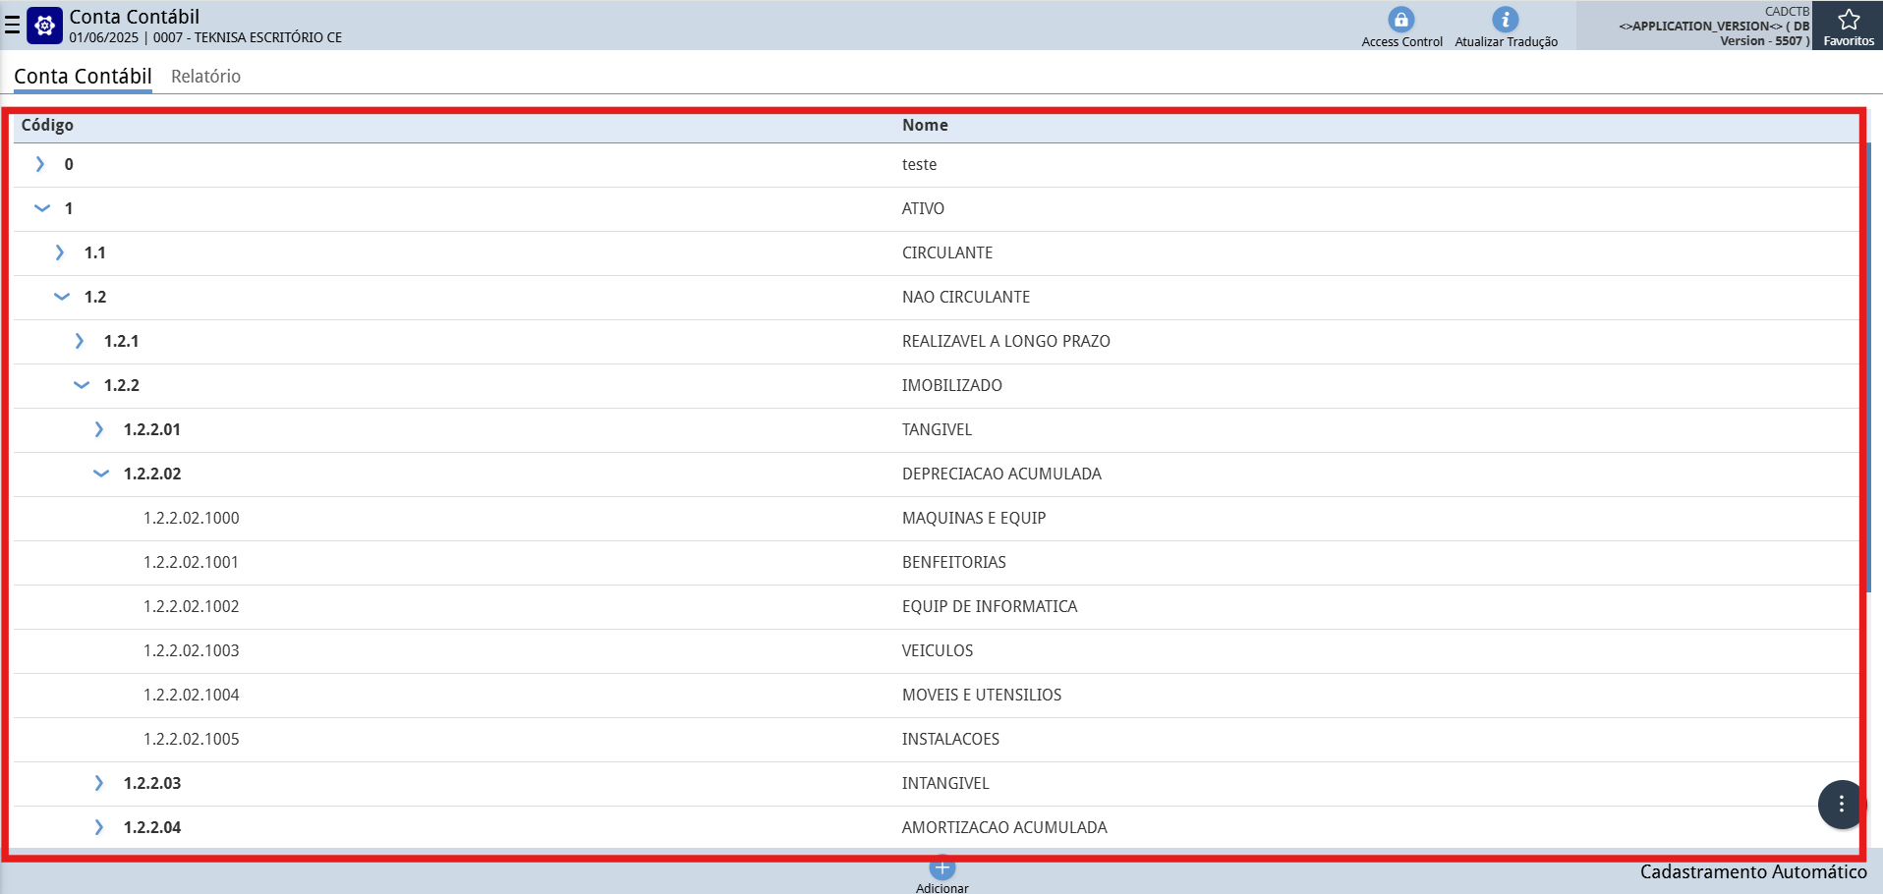Click the Código column header
The width and height of the screenshot is (1883, 894).
coord(47,125)
